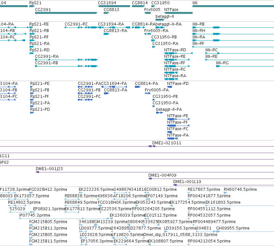The width and height of the screenshot is (274, 246).
Task: Select transcript Prx6005-RA
Action: tap(156, 30)
